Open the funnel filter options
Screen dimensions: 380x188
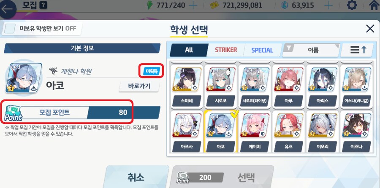[289, 49]
